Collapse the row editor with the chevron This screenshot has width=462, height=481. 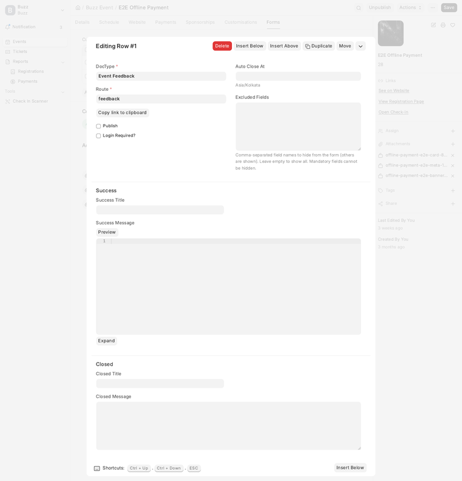360,46
